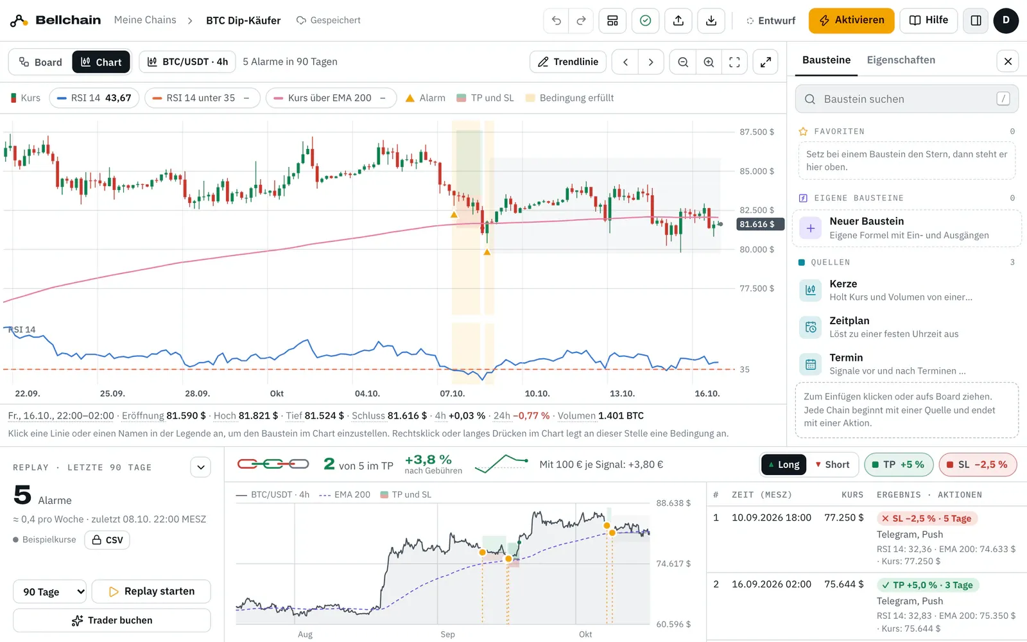Screen dimensions: 1027x642
Task: Go to previous chart period arrow
Action: [625, 62]
